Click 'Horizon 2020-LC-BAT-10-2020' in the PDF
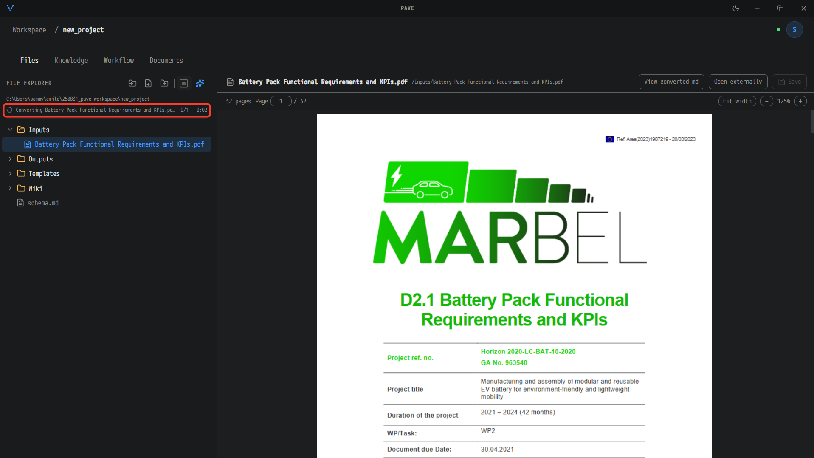 pyautogui.click(x=528, y=351)
